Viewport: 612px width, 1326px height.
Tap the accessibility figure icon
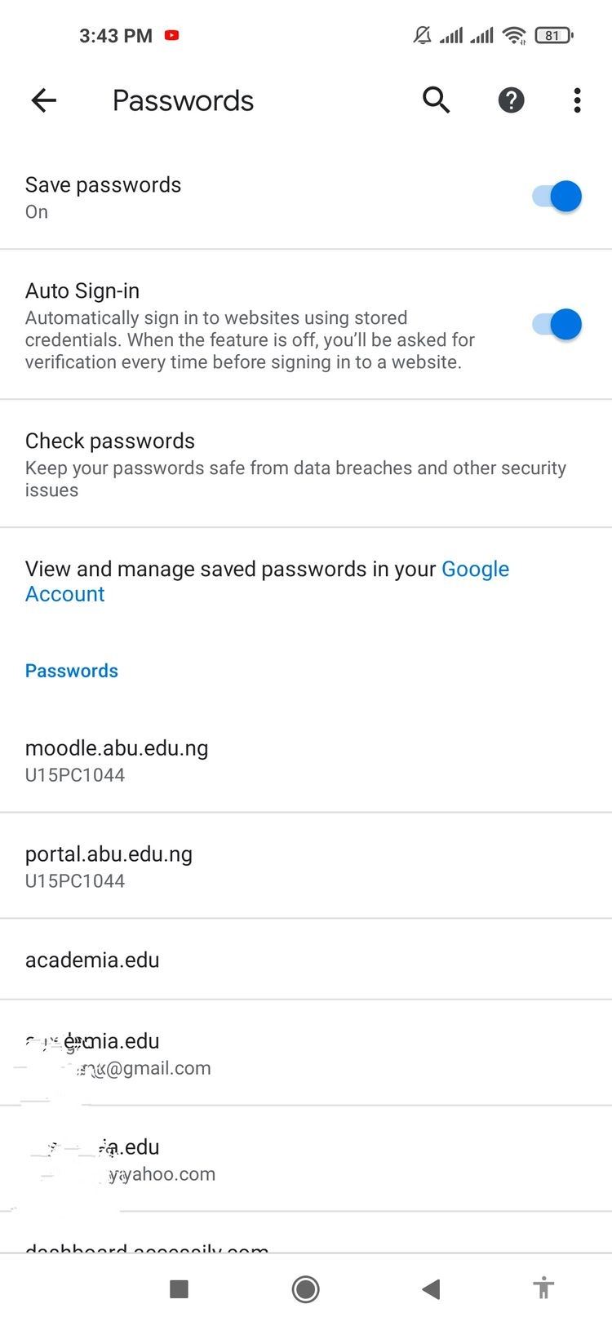coord(543,1288)
